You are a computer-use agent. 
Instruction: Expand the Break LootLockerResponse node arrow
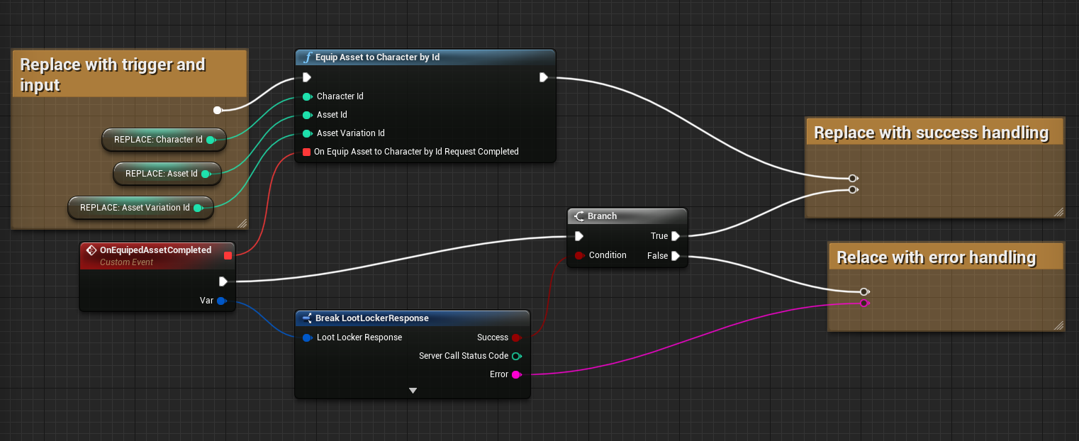coord(413,391)
